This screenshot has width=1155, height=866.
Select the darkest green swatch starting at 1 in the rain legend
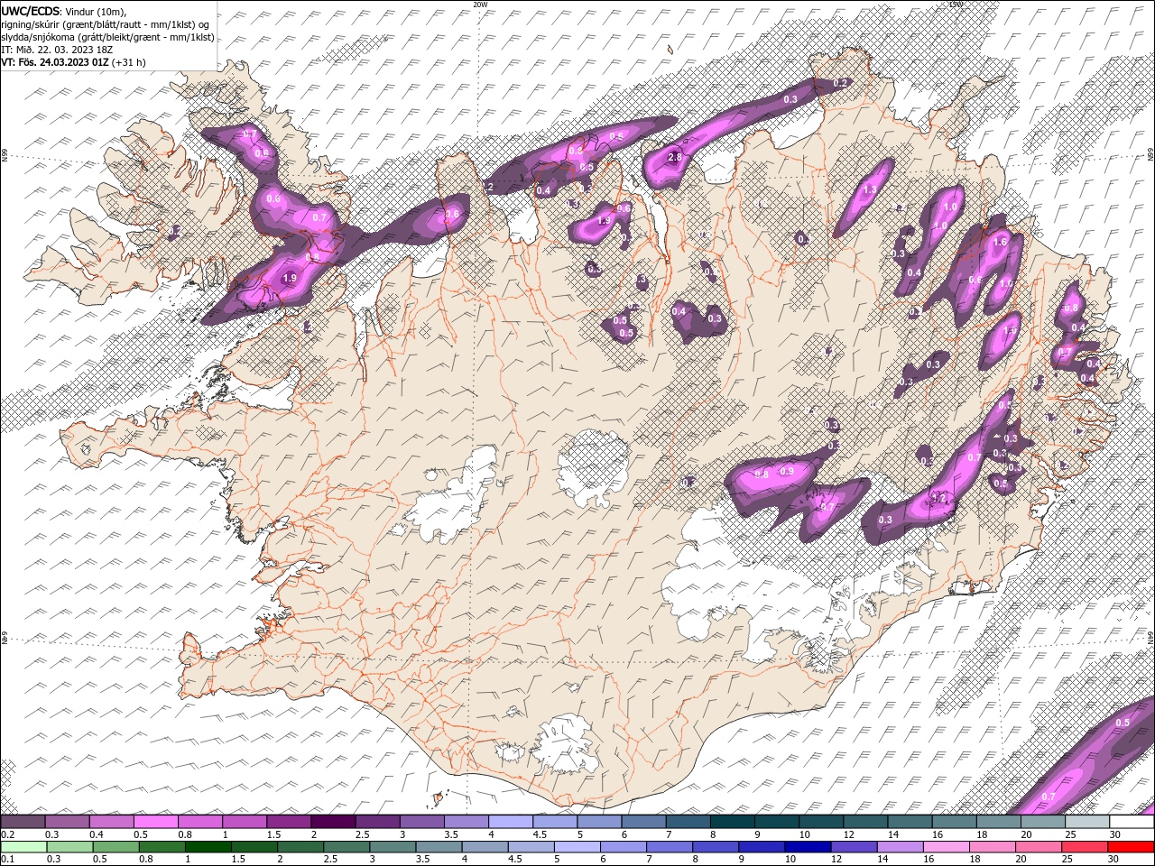(x=208, y=847)
